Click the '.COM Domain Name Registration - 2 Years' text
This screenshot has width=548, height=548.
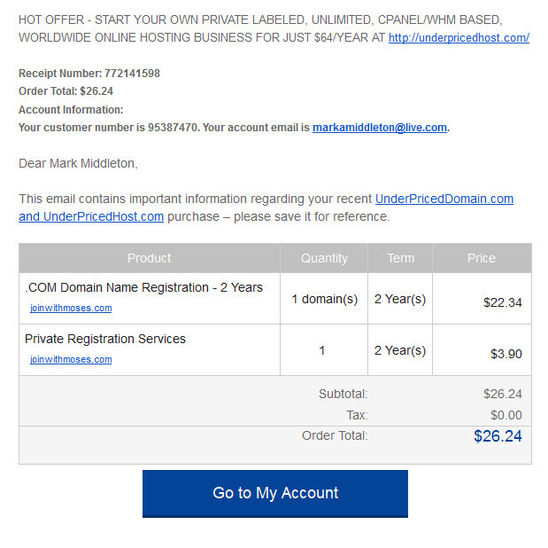[x=143, y=287]
